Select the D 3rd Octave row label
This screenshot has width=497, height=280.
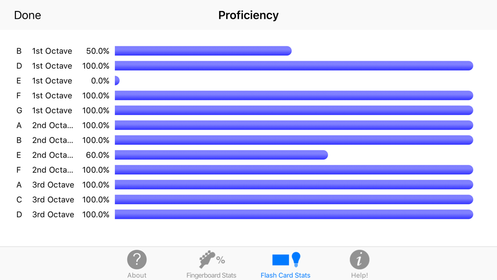pyautogui.click(x=45, y=214)
